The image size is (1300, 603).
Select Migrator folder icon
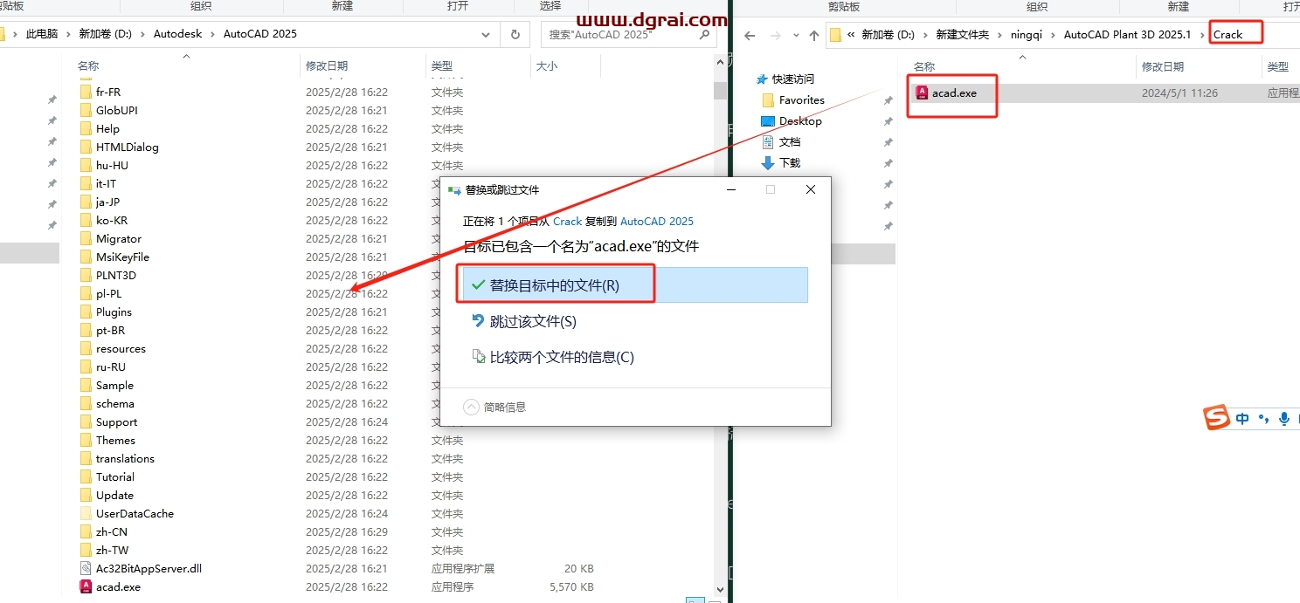(x=86, y=238)
